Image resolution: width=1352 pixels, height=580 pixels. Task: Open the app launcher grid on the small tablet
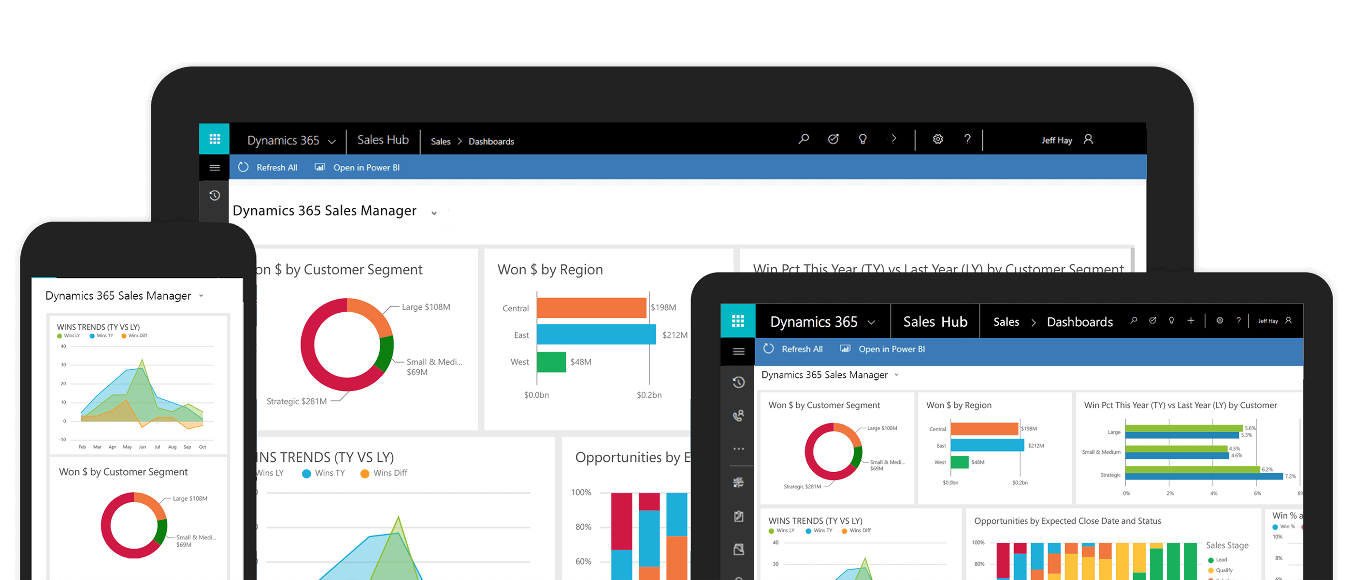tap(738, 321)
